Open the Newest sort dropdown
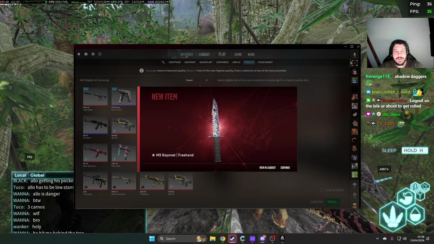The height and width of the screenshot is (244, 434). (197, 80)
